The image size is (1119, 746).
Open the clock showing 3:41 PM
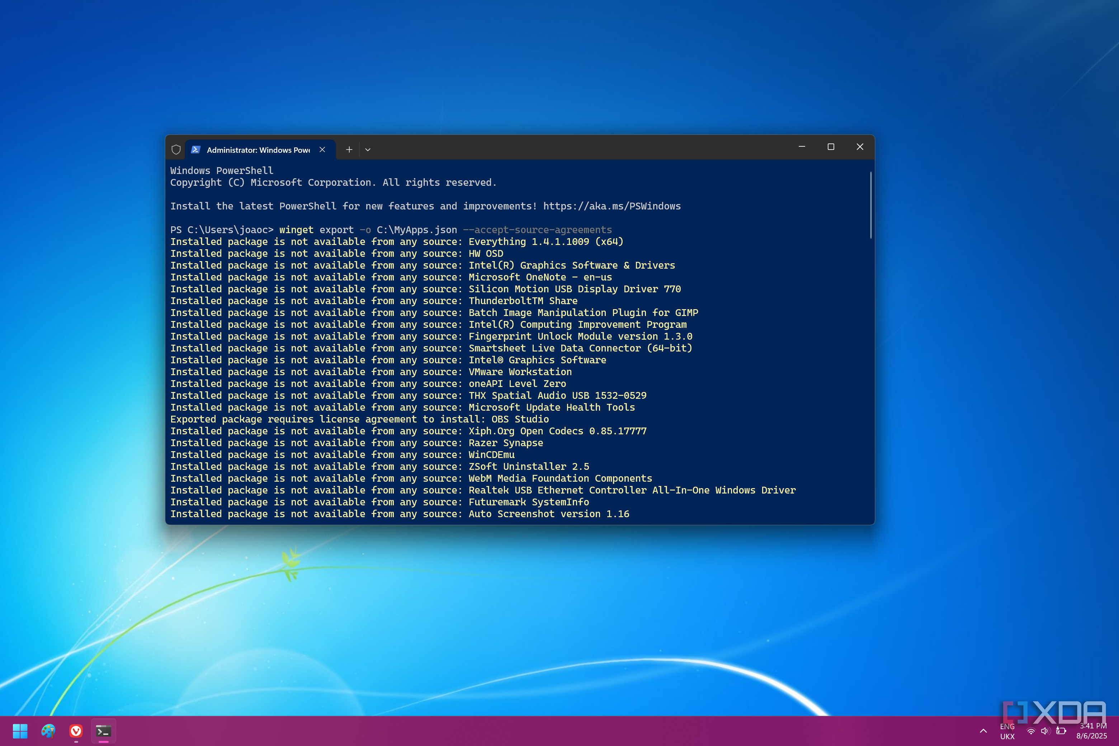pos(1092,731)
